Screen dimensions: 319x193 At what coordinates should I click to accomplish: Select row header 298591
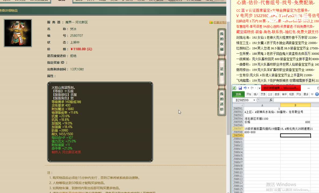[238, 109]
